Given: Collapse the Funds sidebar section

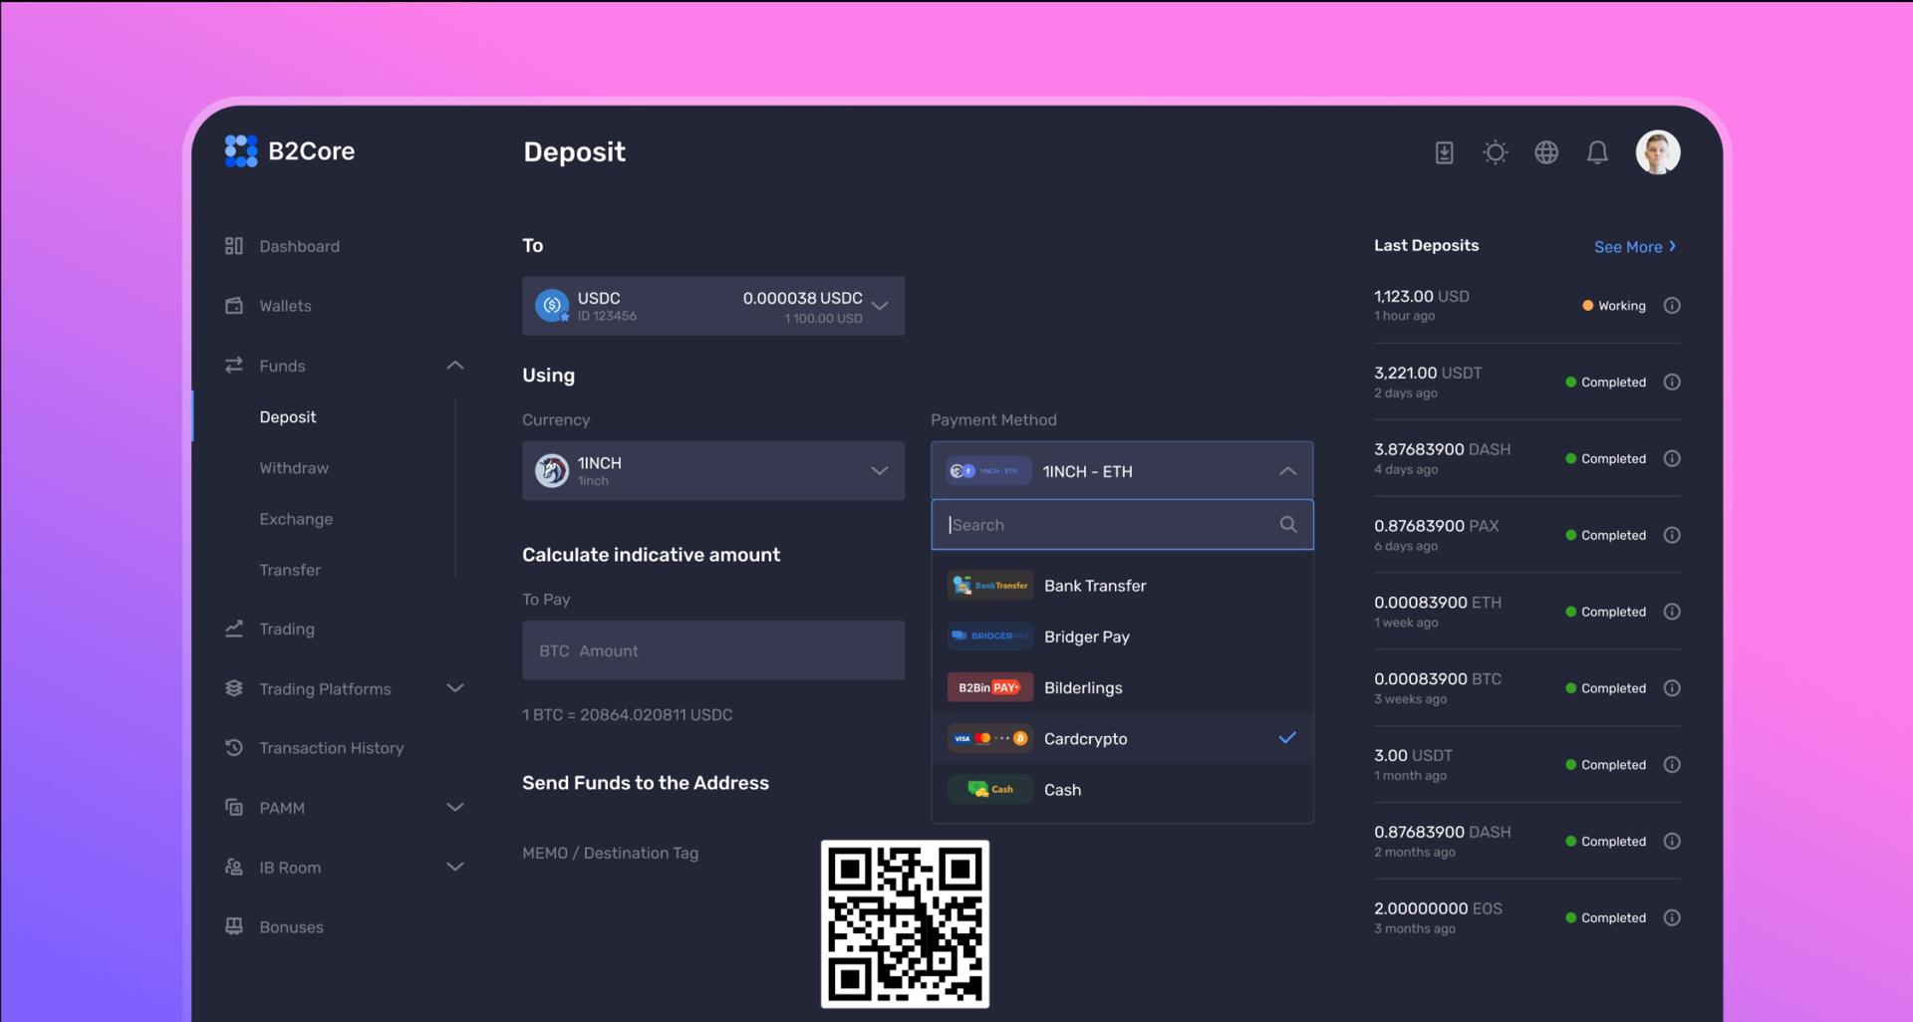Looking at the screenshot, I should [454, 366].
